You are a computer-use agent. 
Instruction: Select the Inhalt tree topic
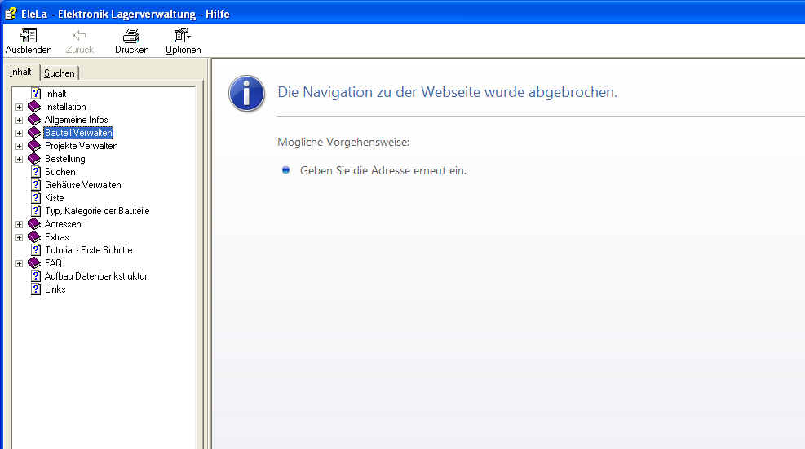click(x=55, y=94)
